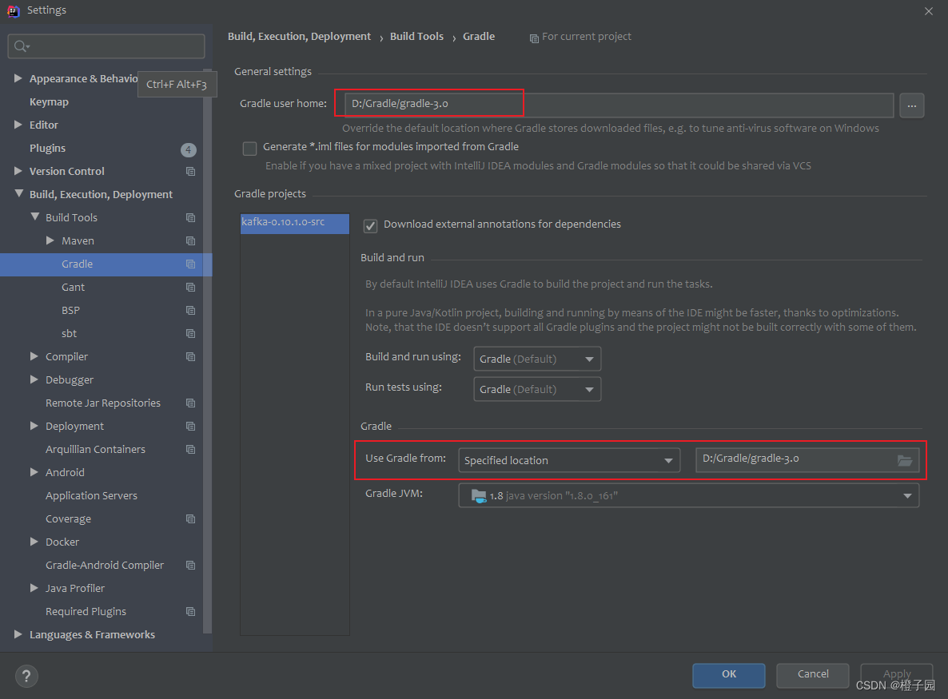This screenshot has height=699, width=948.
Task: Click the project-level icon beside Remote Jar Repositories
Action: pyautogui.click(x=190, y=403)
